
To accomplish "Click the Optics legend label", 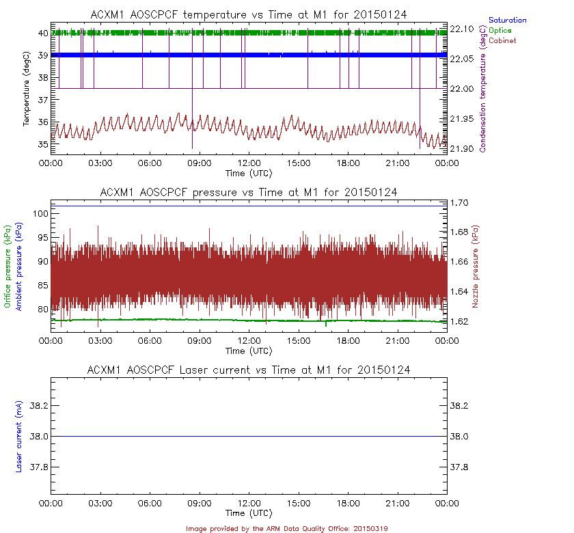I will pyautogui.click(x=501, y=31).
